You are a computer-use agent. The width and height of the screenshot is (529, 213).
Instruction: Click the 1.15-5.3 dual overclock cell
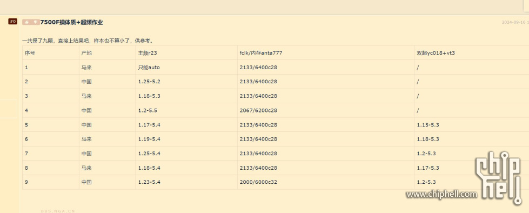pyautogui.click(x=472, y=125)
